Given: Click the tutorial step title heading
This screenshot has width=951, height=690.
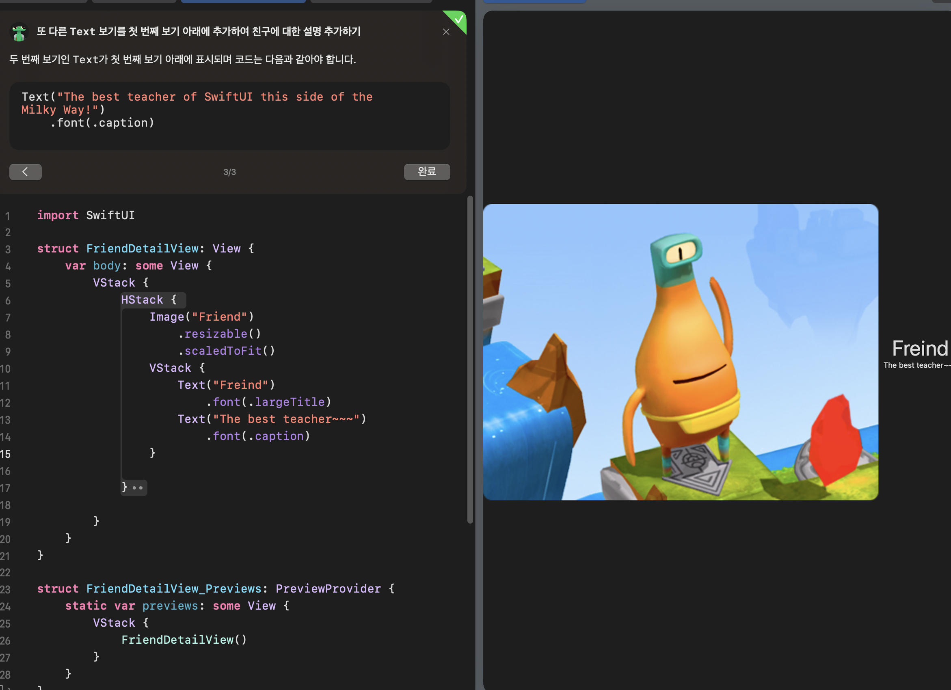Looking at the screenshot, I should click(198, 31).
